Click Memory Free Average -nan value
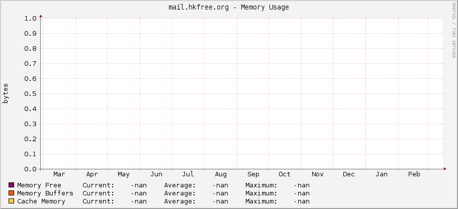Screen dimensions: 458x209 pos(220,185)
